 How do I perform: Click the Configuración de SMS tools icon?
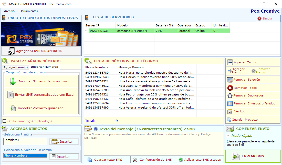click(135, 160)
